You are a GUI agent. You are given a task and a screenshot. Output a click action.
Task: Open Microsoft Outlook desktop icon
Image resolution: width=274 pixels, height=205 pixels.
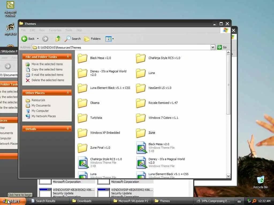[10, 9]
